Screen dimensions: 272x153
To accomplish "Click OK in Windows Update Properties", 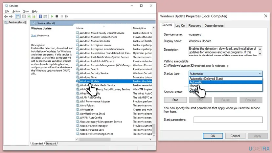I will (213, 136).
